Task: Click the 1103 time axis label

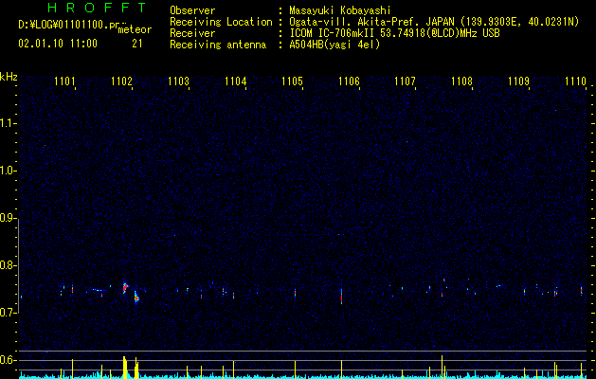Action: 179,81
